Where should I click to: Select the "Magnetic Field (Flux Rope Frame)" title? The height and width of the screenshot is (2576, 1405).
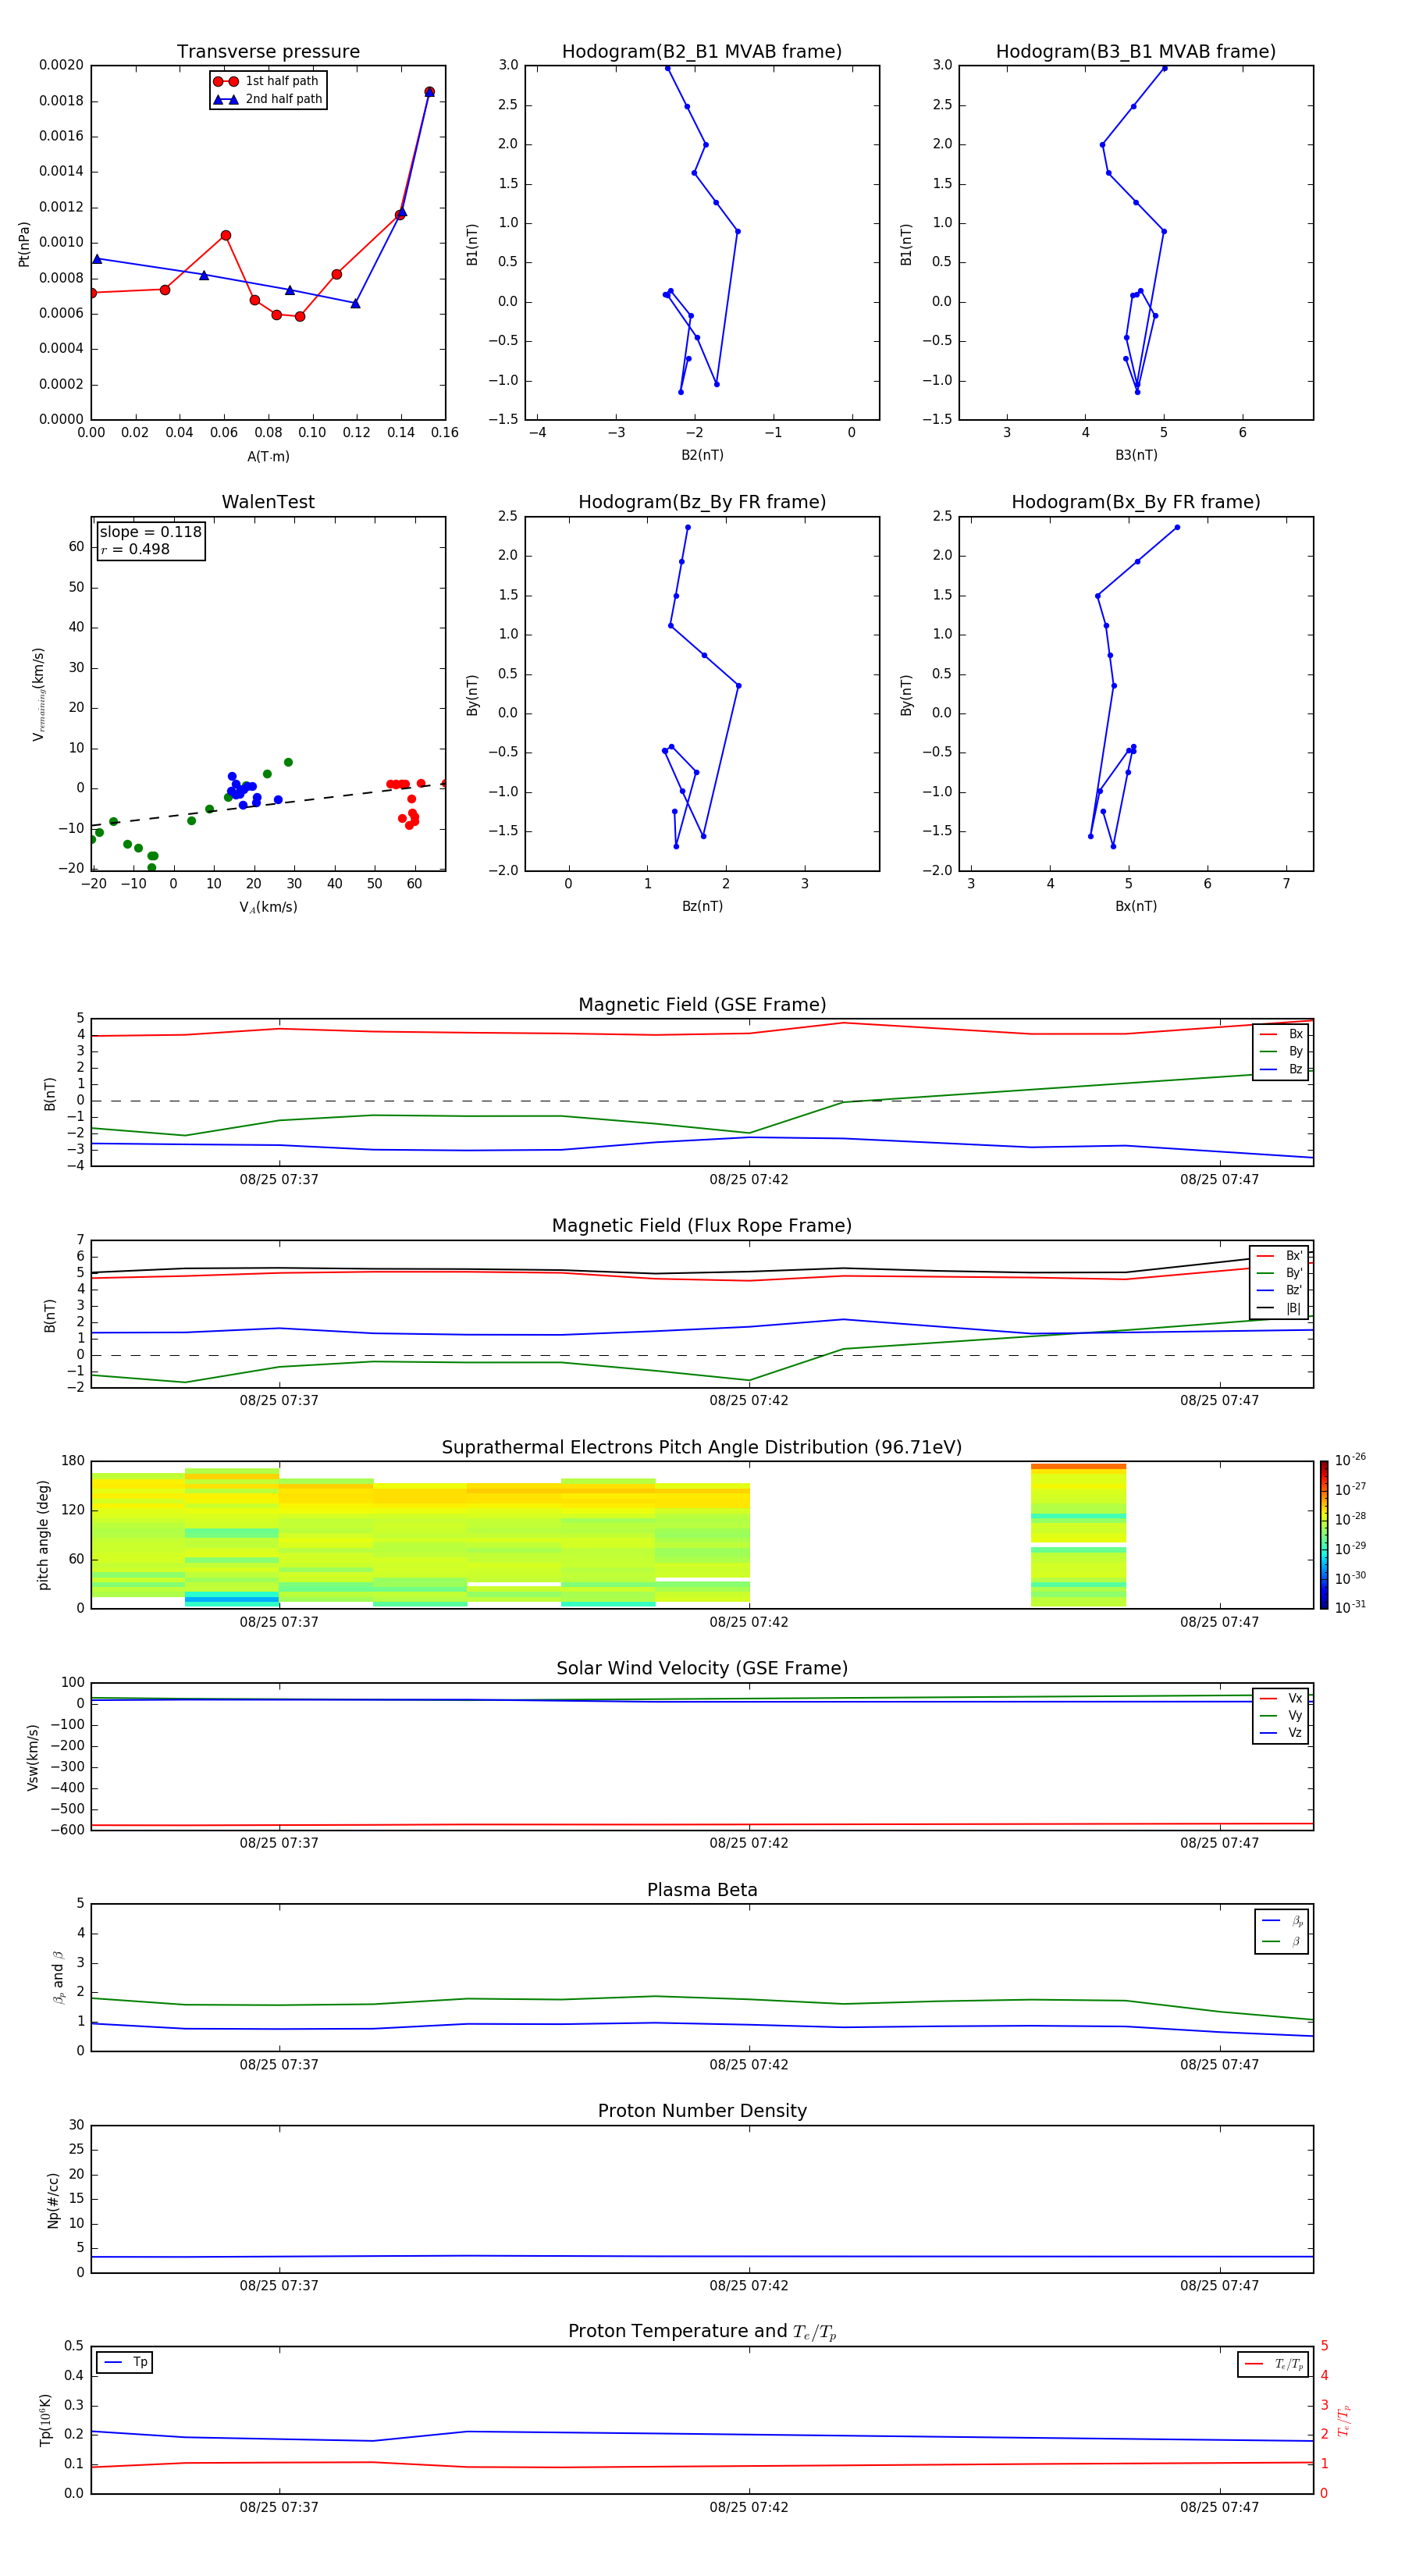point(702,1226)
